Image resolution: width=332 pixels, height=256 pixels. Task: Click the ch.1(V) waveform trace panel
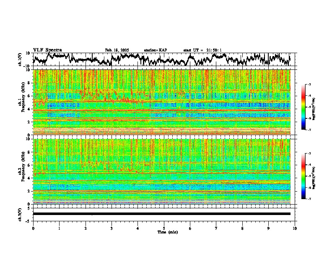pos(165,59)
